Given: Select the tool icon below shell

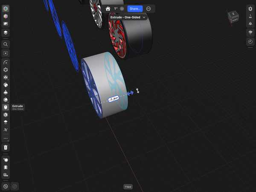Looking at the screenshot, I should pos(6,122).
